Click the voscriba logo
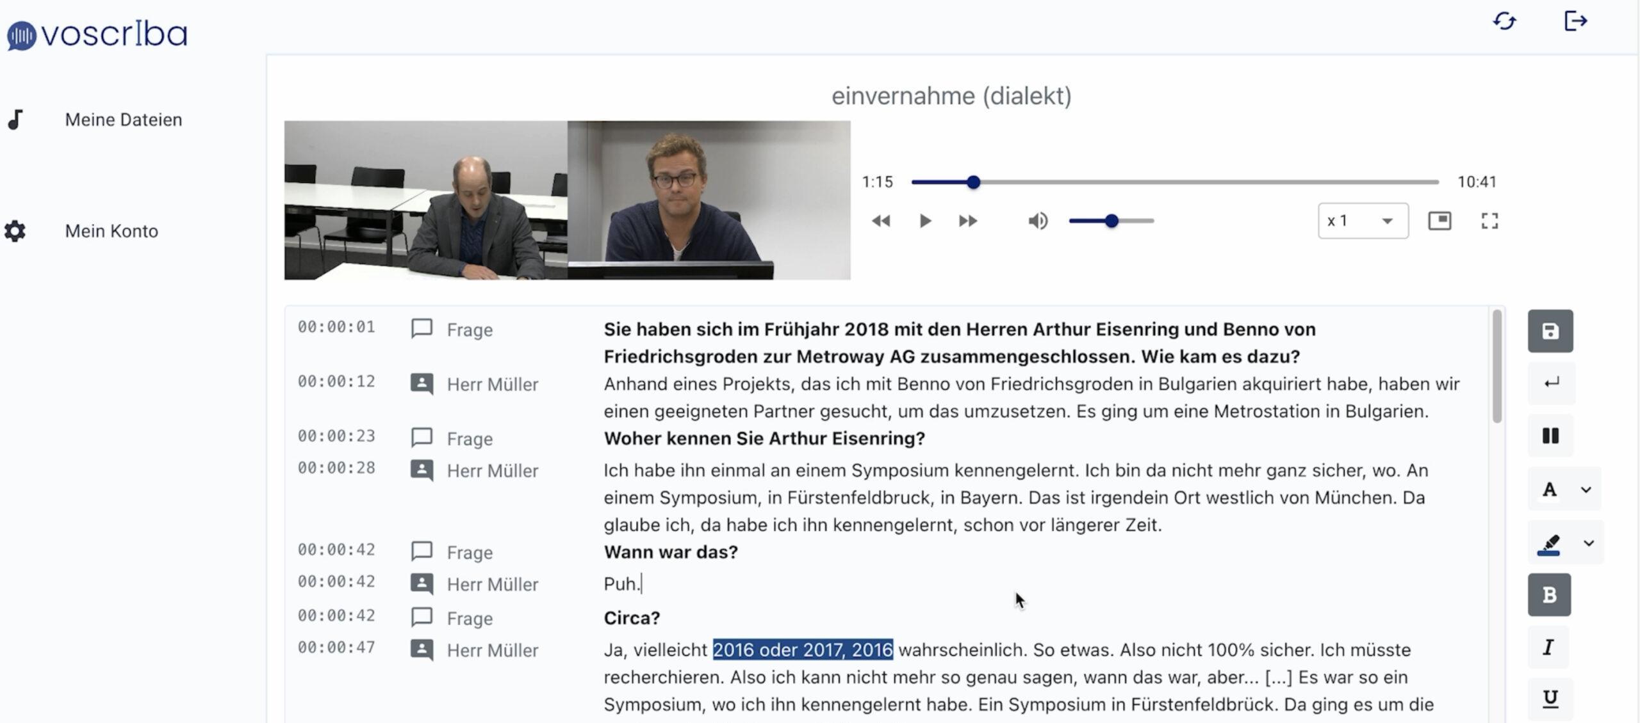This screenshot has width=1640, height=723. pyautogui.click(x=97, y=35)
